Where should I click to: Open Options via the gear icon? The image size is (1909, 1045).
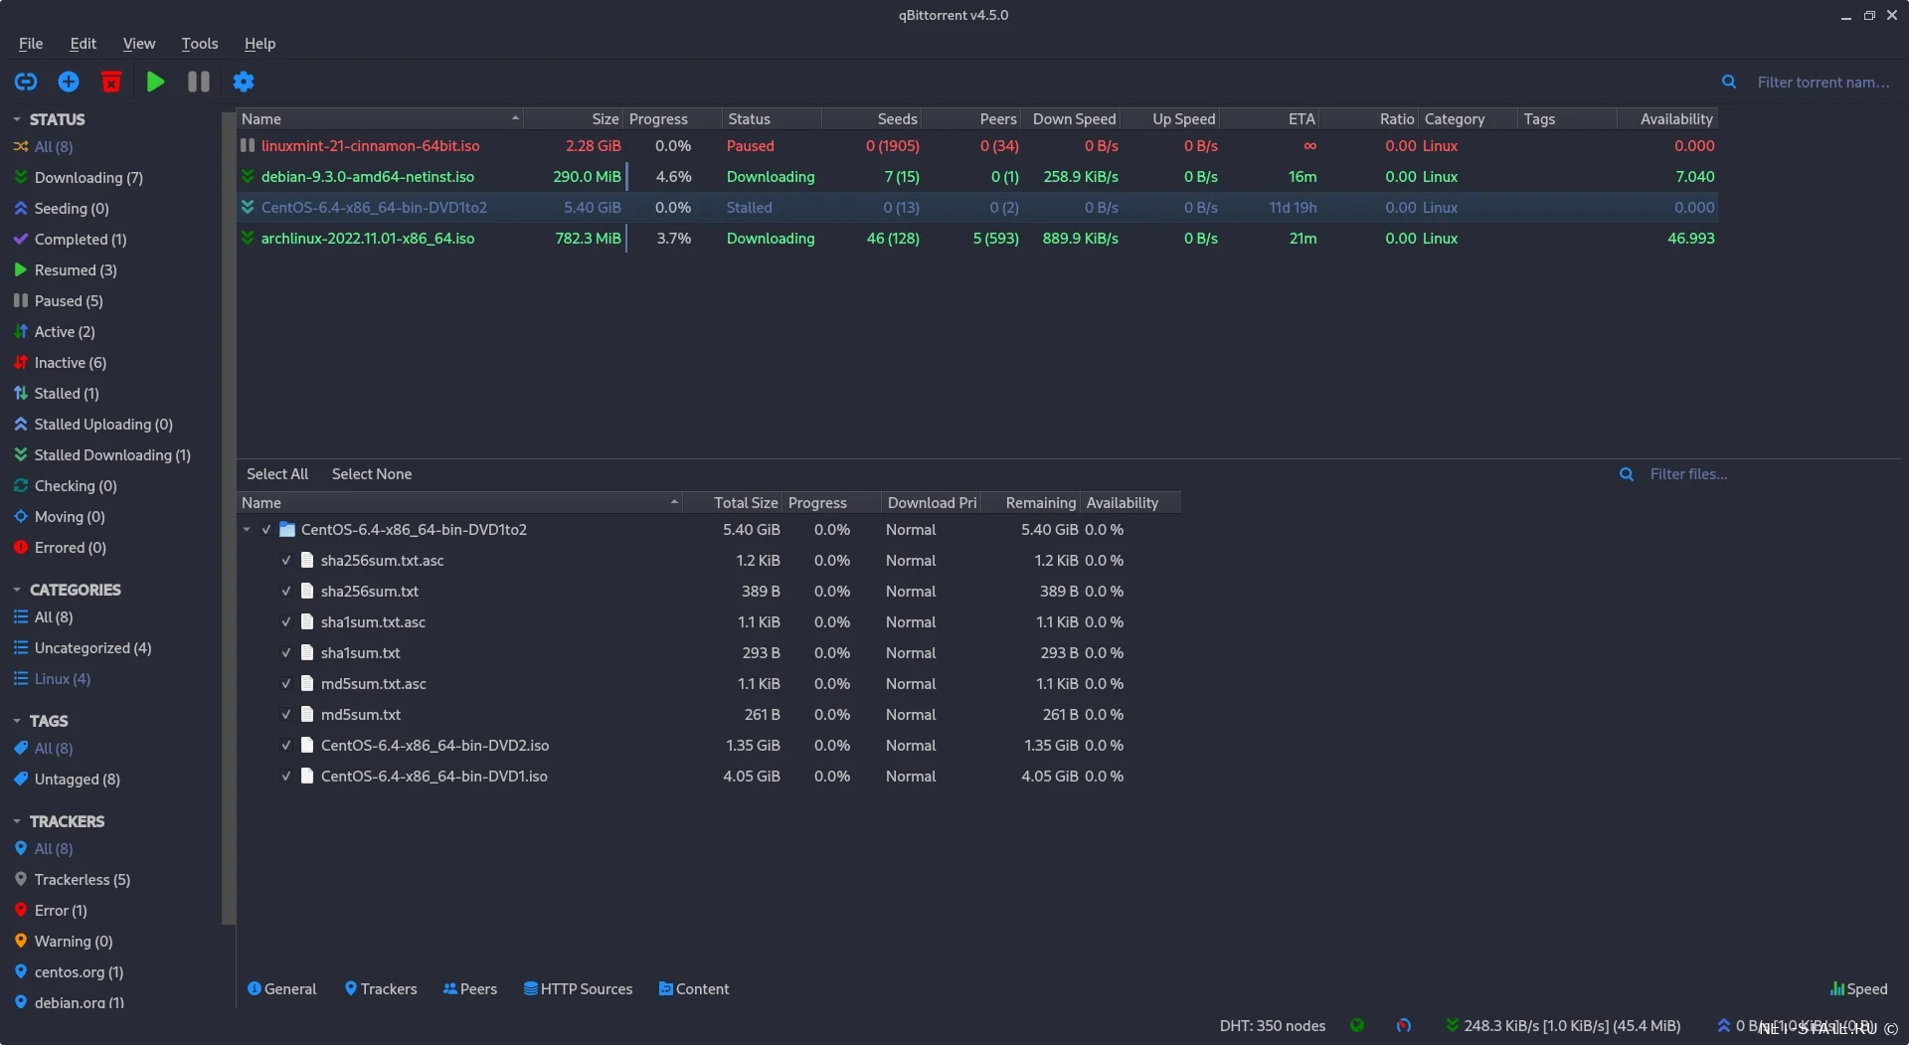click(244, 82)
